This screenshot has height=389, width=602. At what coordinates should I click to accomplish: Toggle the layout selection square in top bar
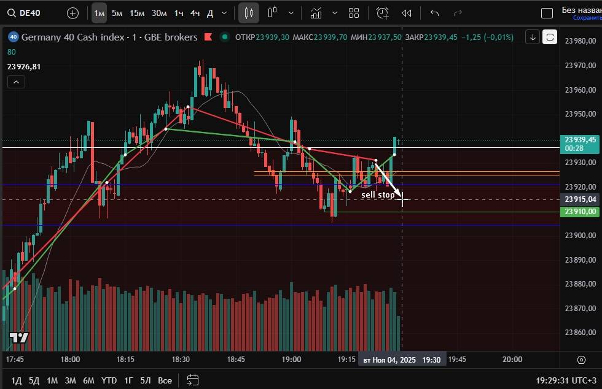(x=546, y=13)
